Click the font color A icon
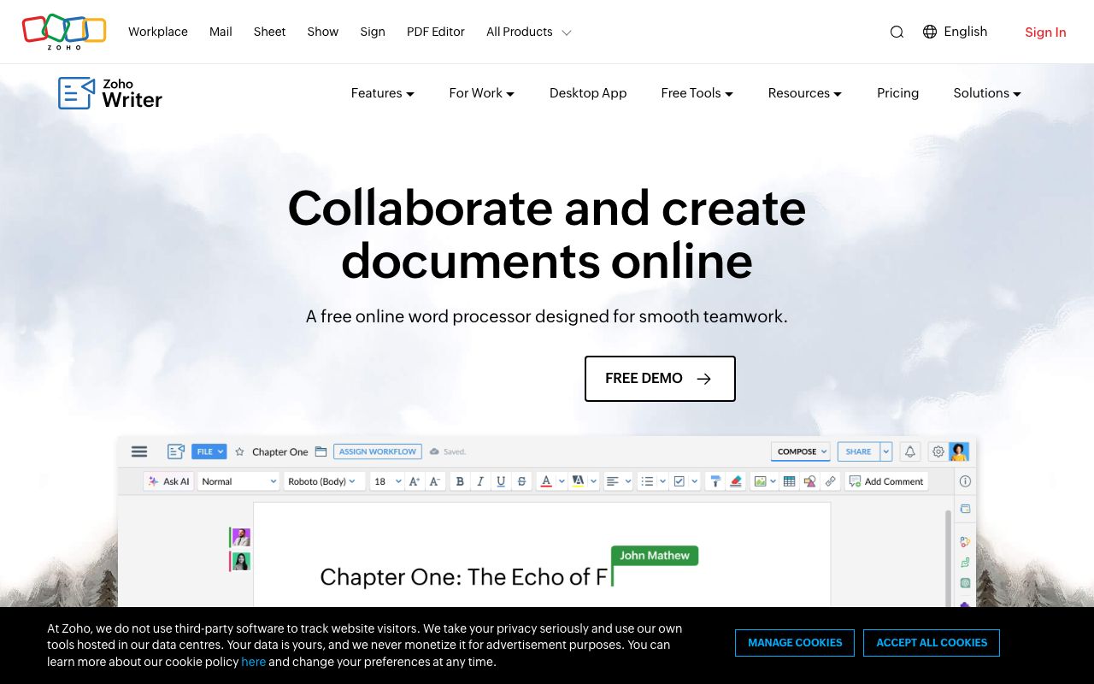The height and width of the screenshot is (684, 1094). [x=546, y=481]
